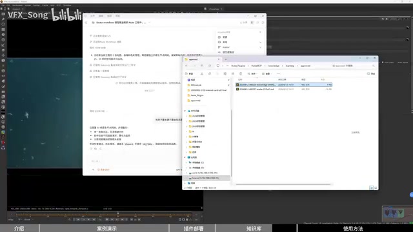413x232 pixels.
Task: Open the 文件 menu in chat window
Action: (x=92, y=16)
